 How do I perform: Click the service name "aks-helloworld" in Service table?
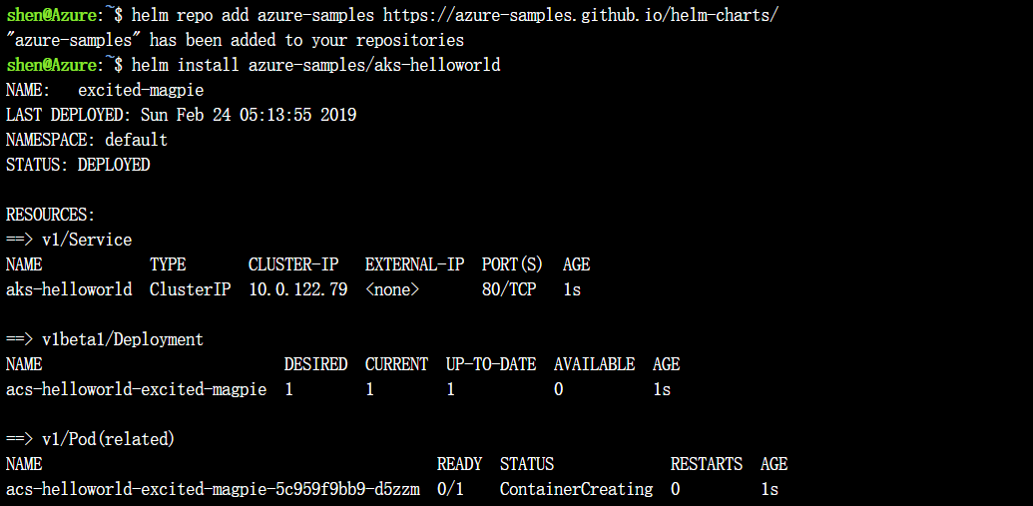click(69, 289)
